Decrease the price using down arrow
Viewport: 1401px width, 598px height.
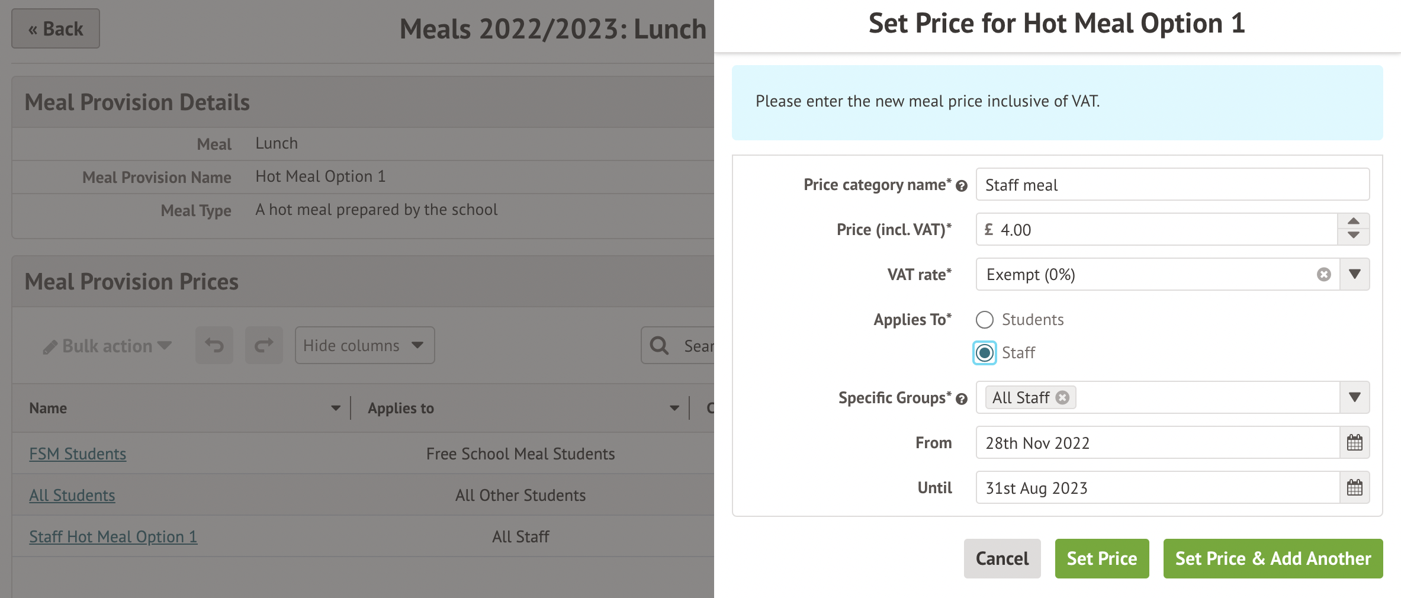point(1353,236)
